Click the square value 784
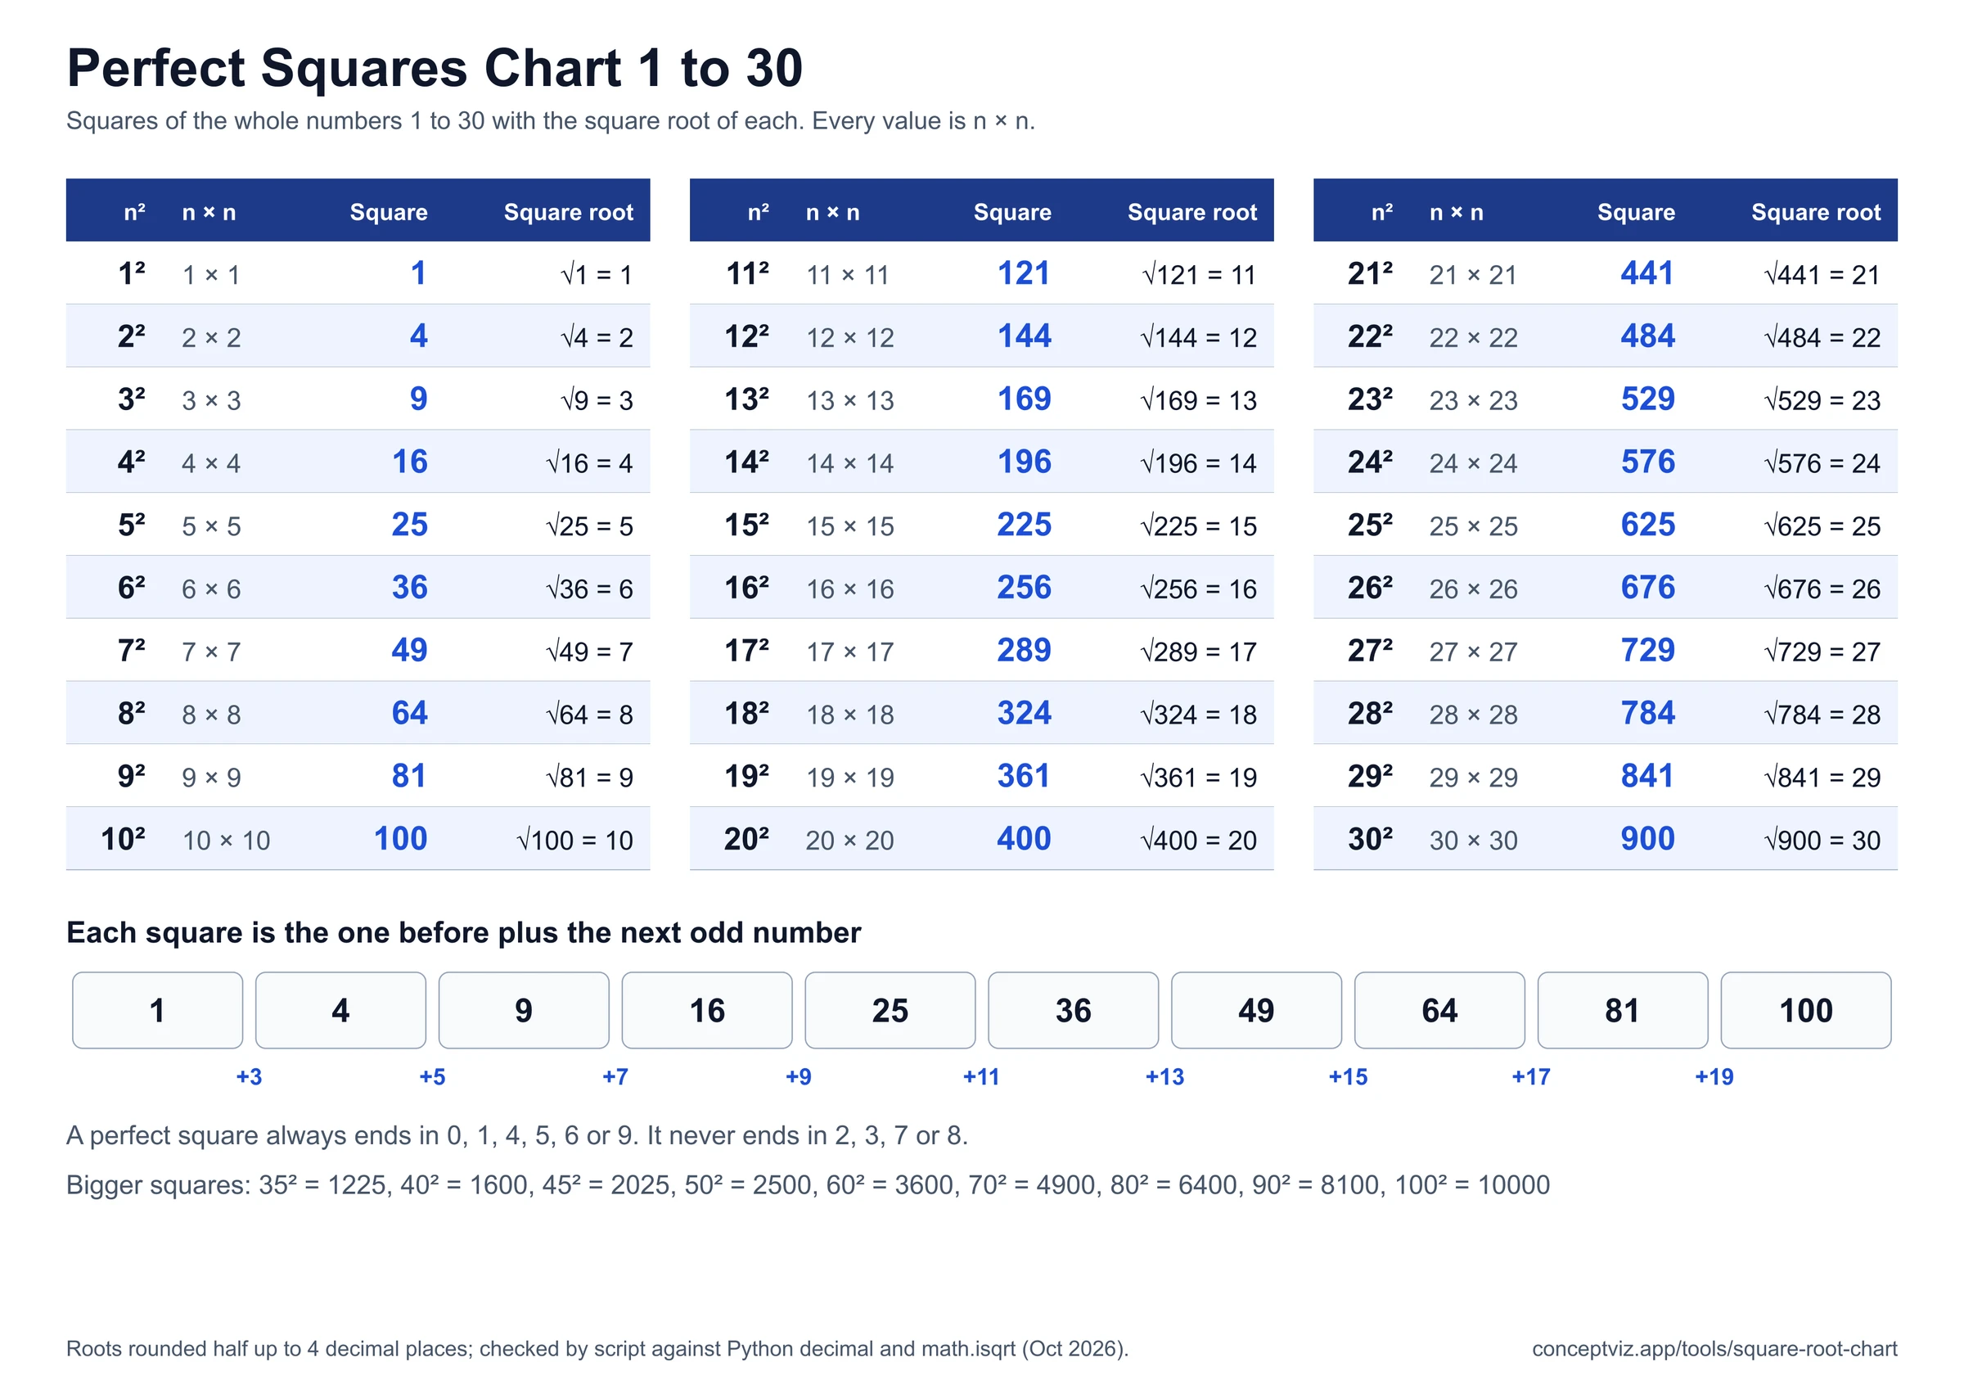The height and width of the screenshot is (1389, 1964). 1647,713
